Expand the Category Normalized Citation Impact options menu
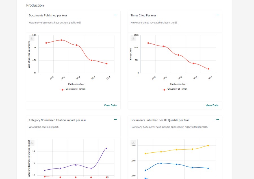 pos(115,120)
